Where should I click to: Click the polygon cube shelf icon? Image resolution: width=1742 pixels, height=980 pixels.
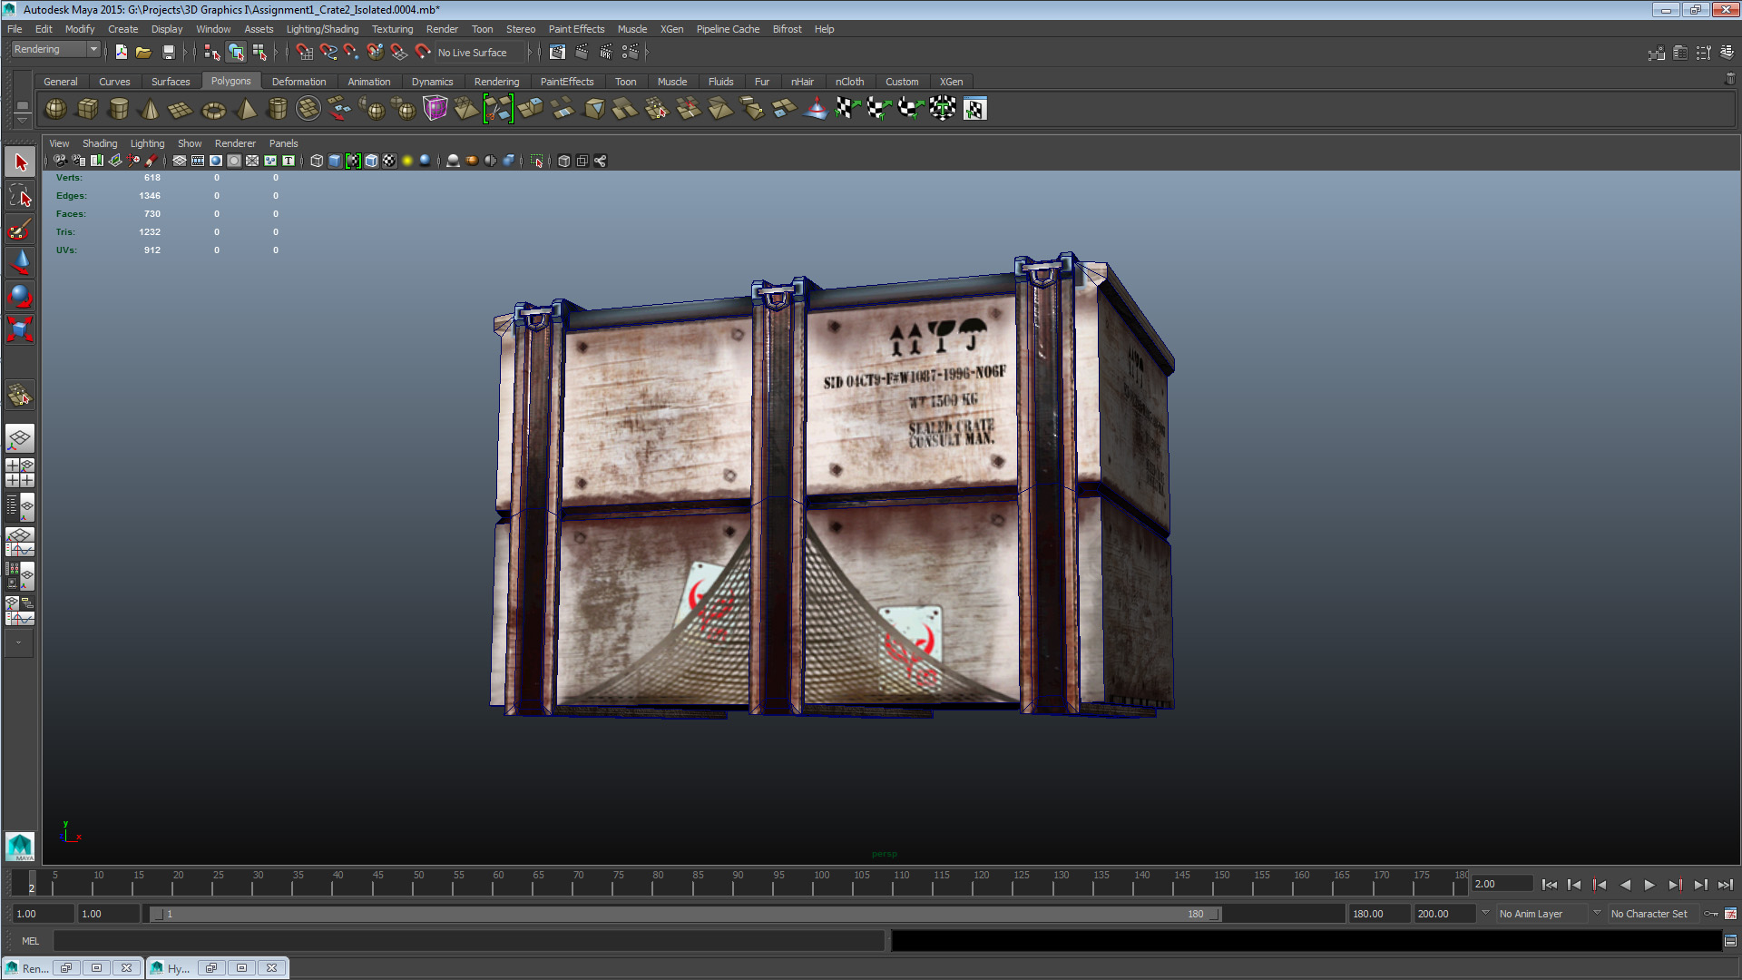click(x=87, y=109)
